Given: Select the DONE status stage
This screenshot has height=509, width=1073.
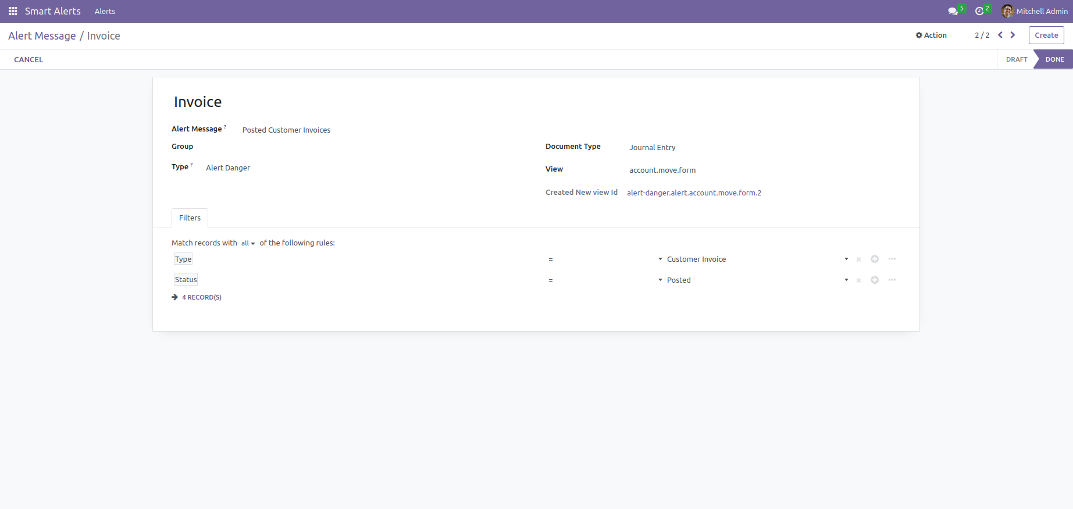Looking at the screenshot, I should pos(1054,59).
